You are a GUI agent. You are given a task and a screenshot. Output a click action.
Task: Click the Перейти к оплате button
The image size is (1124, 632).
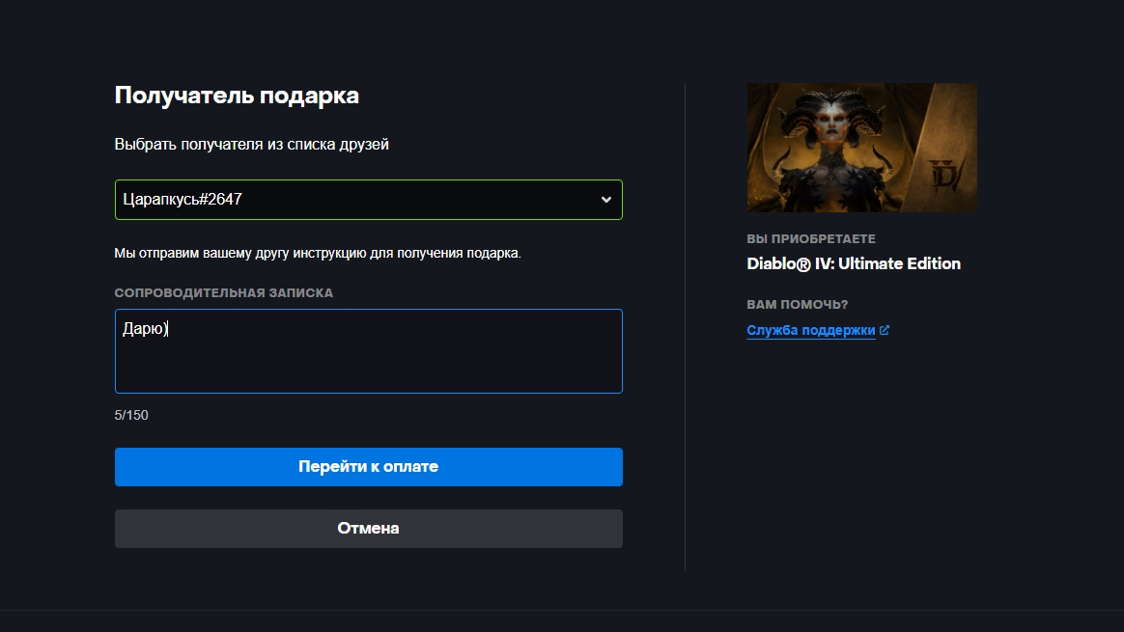coord(369,467)
